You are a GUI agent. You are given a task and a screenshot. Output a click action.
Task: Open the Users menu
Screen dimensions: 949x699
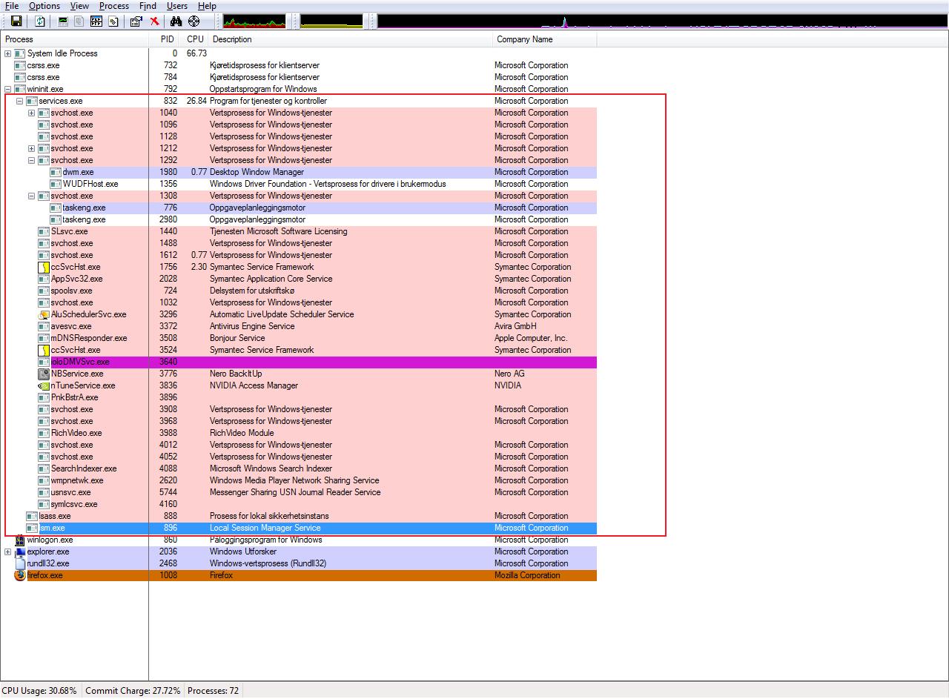177,6
